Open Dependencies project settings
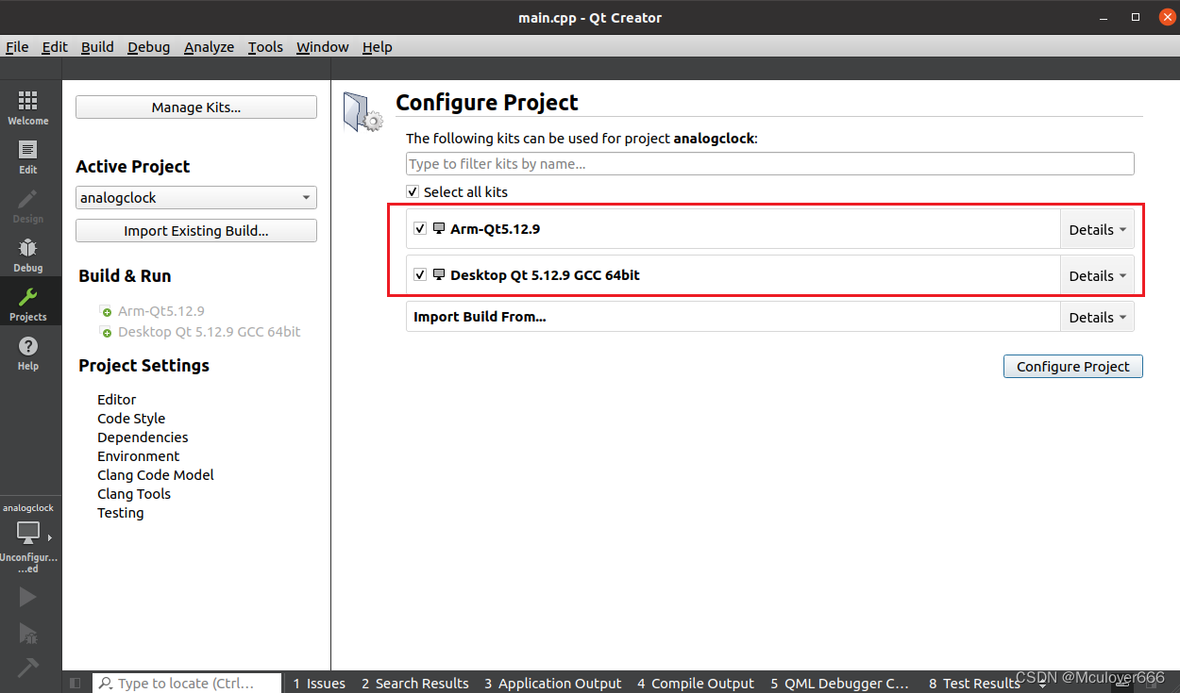The width and height of the screenshot is (1180, 693). click(143, 437)
